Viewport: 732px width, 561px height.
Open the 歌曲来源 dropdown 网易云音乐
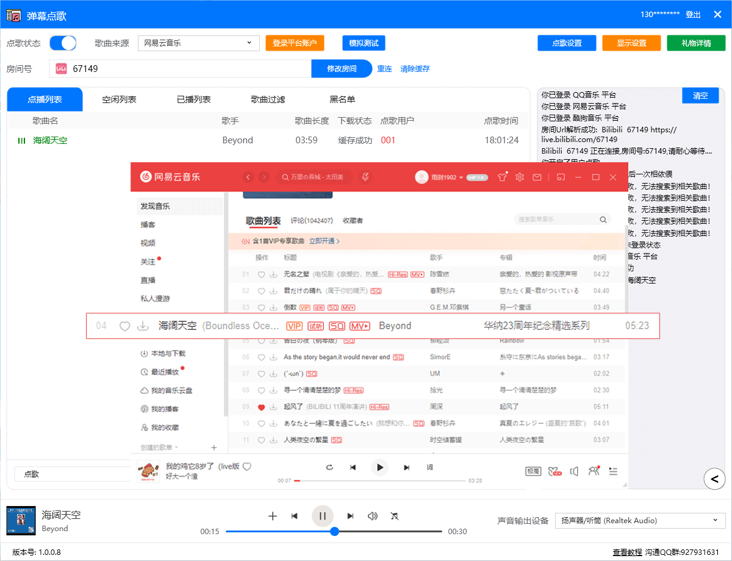click(198, 43)
